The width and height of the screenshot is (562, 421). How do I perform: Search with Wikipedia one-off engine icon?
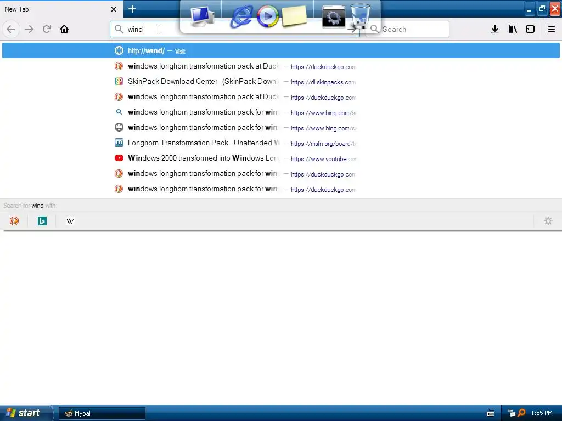70,221
